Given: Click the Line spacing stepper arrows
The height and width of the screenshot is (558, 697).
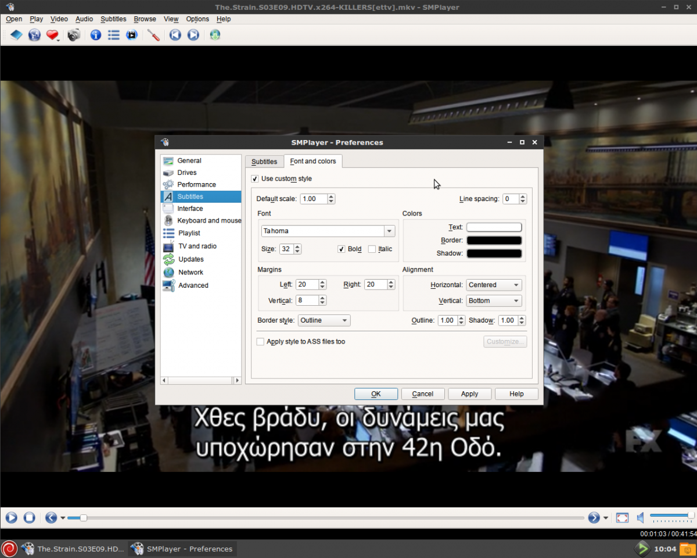Looking at the screenshot, I should tap(523, 199).
